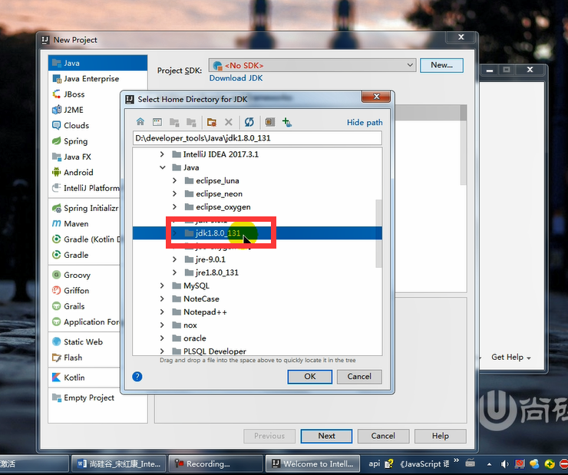This screenshot has height=475, width=568.
Task: Expand the jre1.8.0_131 folder
Action: [174, 272]
